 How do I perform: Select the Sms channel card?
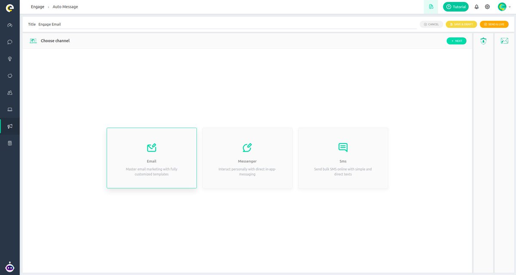(x=343, y=158)
